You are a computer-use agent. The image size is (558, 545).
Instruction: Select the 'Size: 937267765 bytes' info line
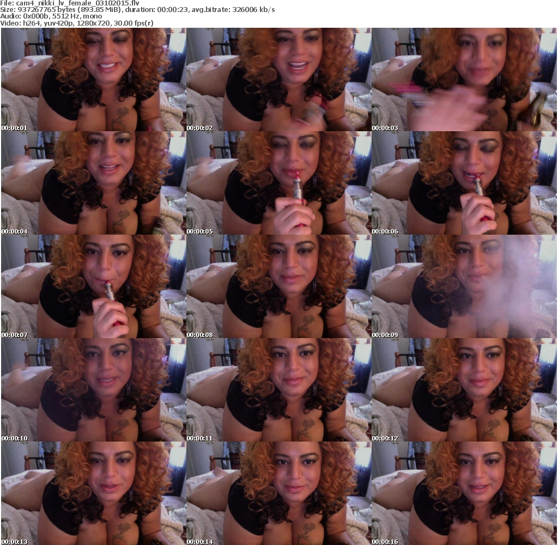pos(137,10)
